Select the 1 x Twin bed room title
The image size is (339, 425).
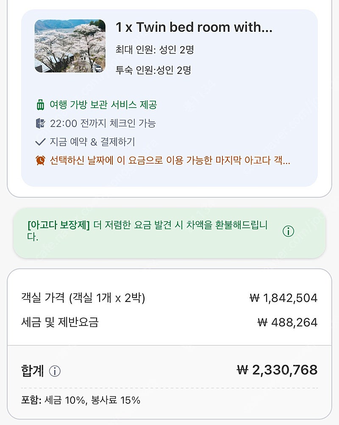(194, 27)
